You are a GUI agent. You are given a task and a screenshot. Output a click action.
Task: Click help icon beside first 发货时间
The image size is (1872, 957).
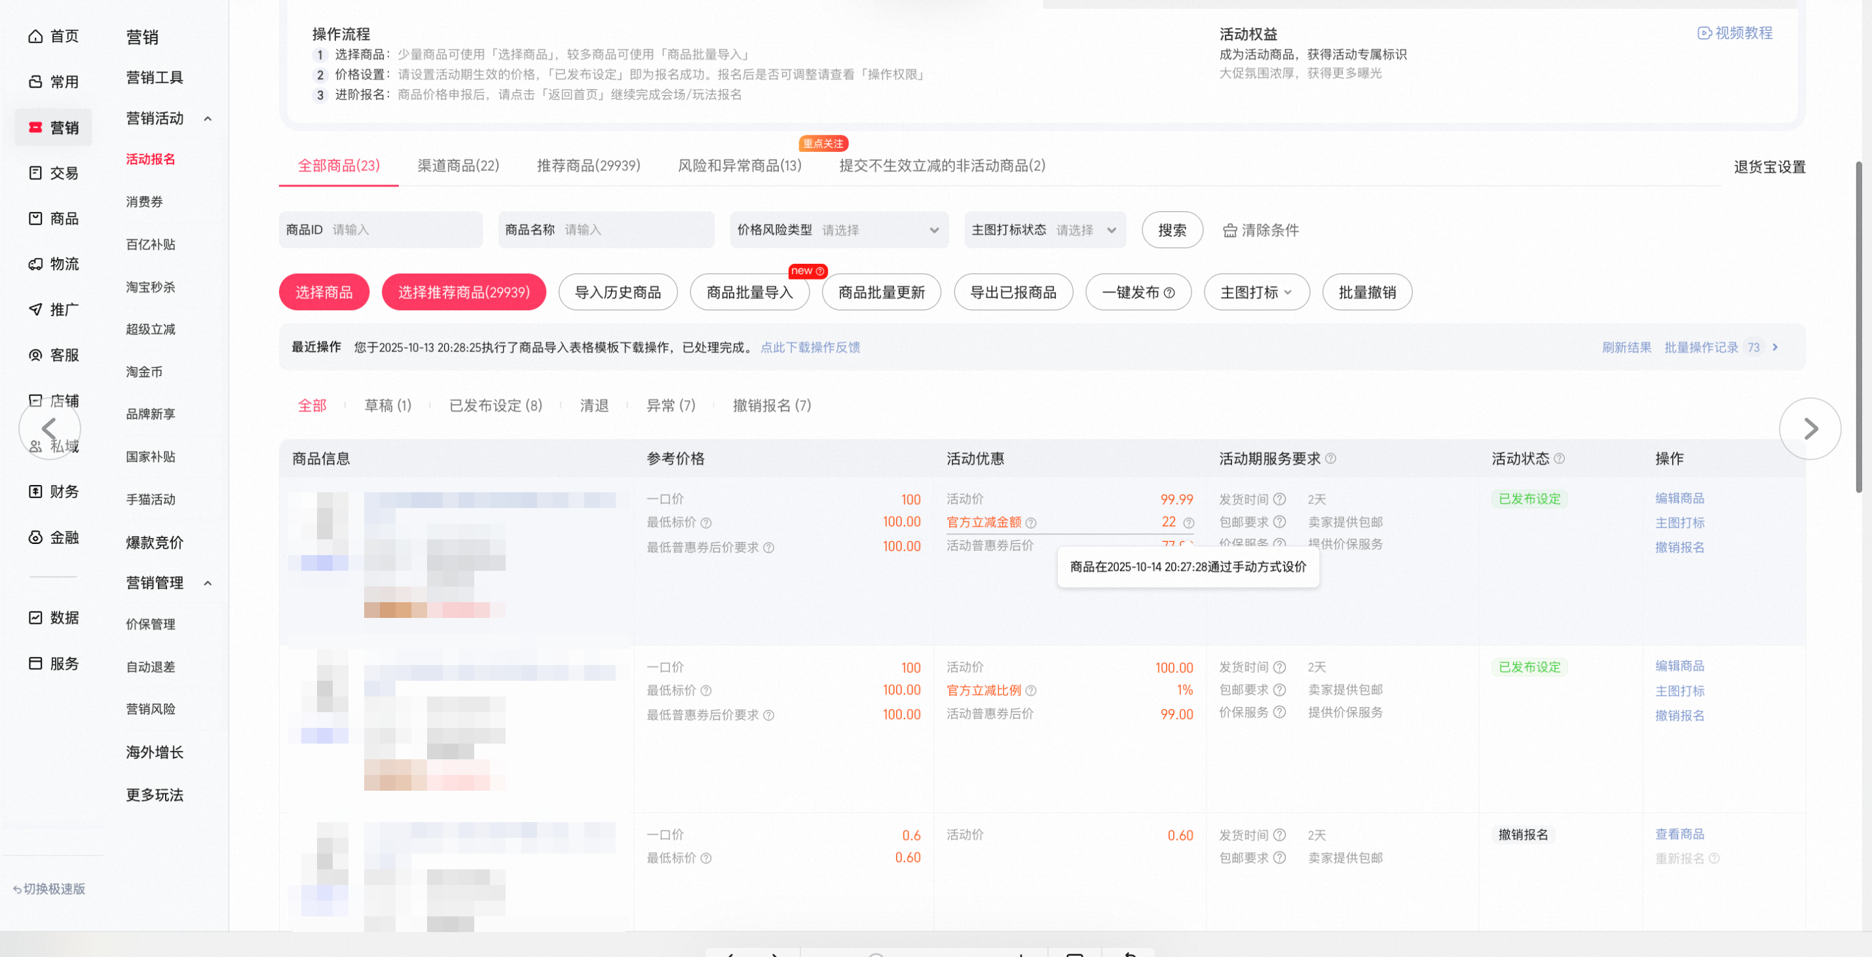point(1280,499)
